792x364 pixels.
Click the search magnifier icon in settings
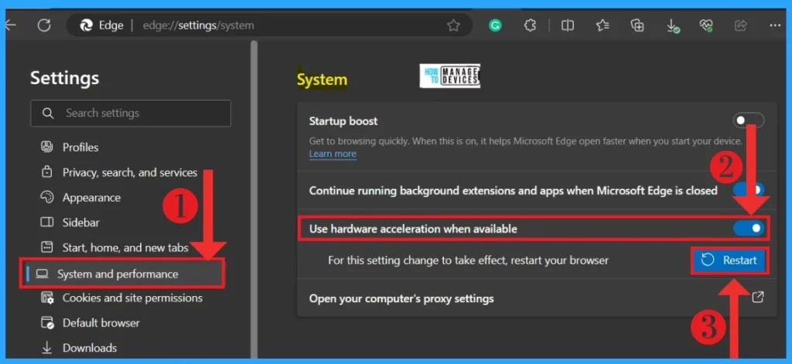pyautogui.click(x=48, y=113)
